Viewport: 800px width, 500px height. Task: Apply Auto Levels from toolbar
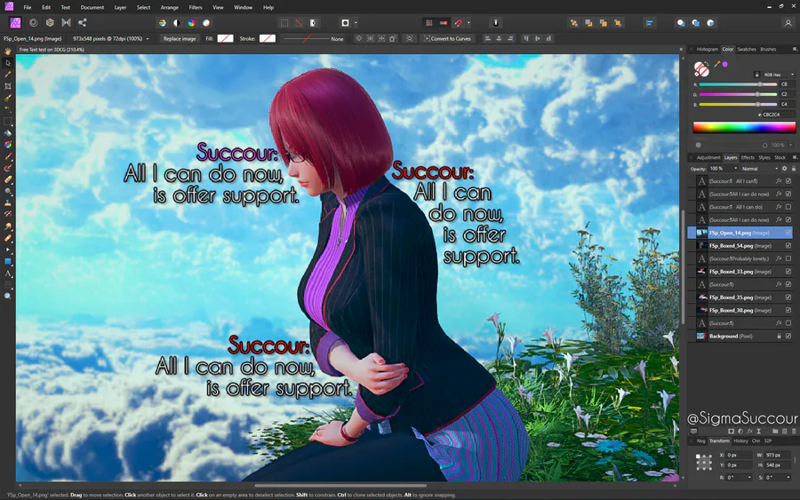pos(163,23)
